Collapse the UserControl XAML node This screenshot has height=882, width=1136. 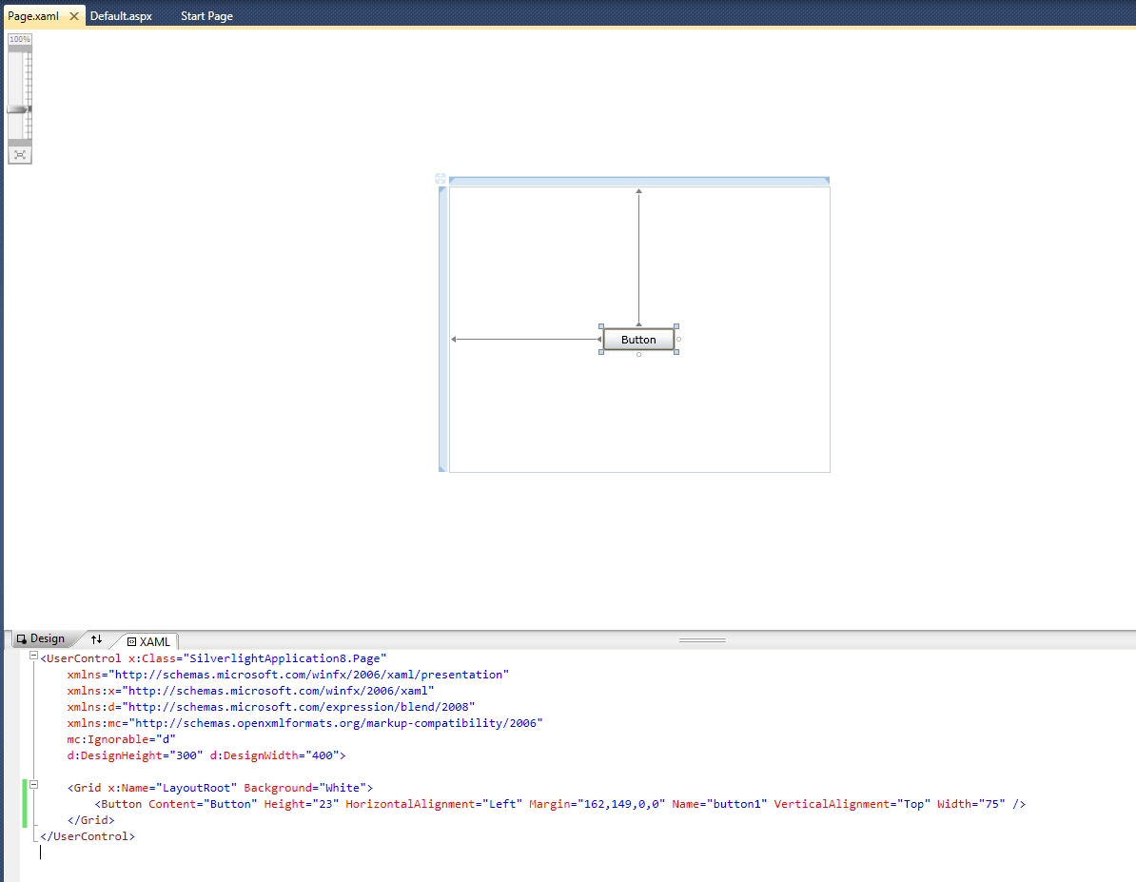pos(33,657)
